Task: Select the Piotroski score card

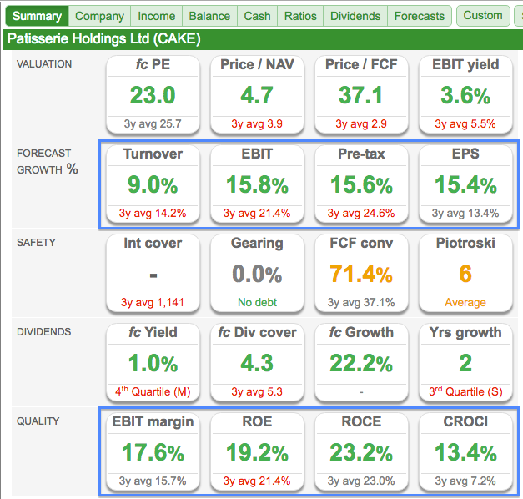Action: (x=465, y=273)
